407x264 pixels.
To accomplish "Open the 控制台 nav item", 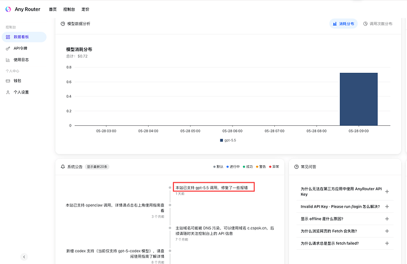I will pyautogui.click(x=69, y=9).
